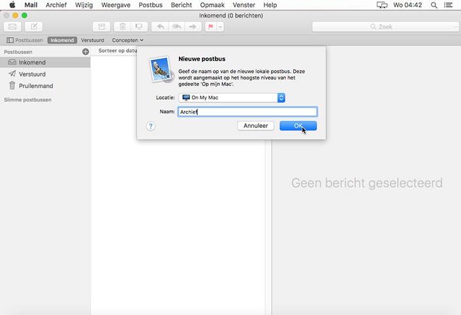
Task: Click the forward arrow toolbar icon
Action: click(x=193, y=27)
